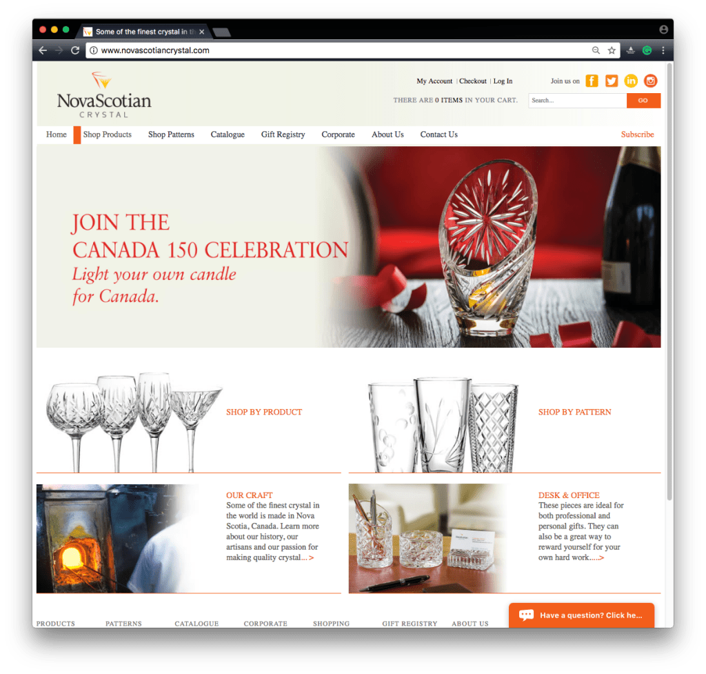Click the zoom magnifier icon in address bar

[x=596, y=50]
